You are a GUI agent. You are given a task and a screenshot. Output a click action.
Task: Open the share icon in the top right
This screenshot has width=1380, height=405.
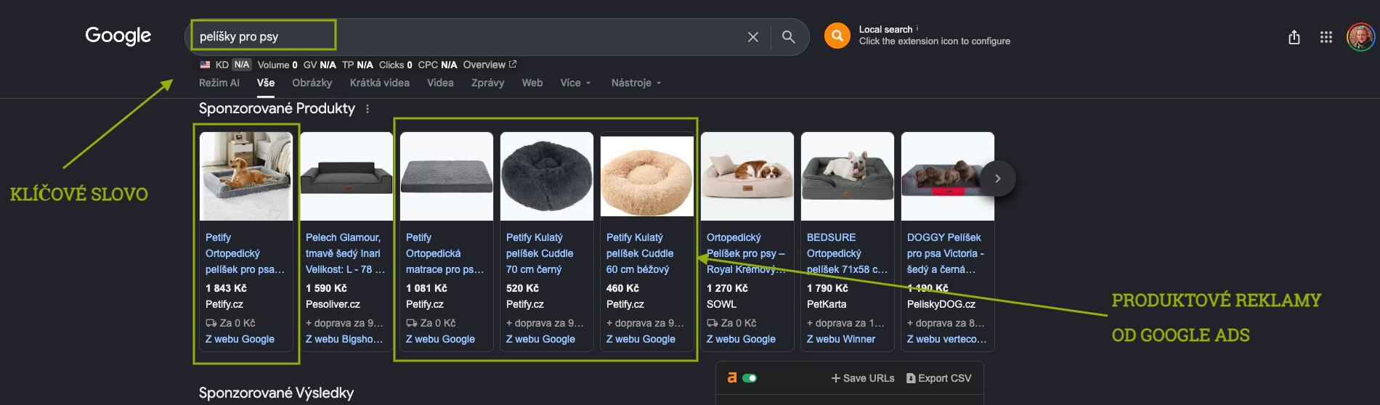tap(1294, 37)
